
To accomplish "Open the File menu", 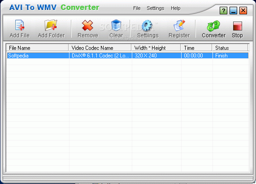I will tap(137, 8).
